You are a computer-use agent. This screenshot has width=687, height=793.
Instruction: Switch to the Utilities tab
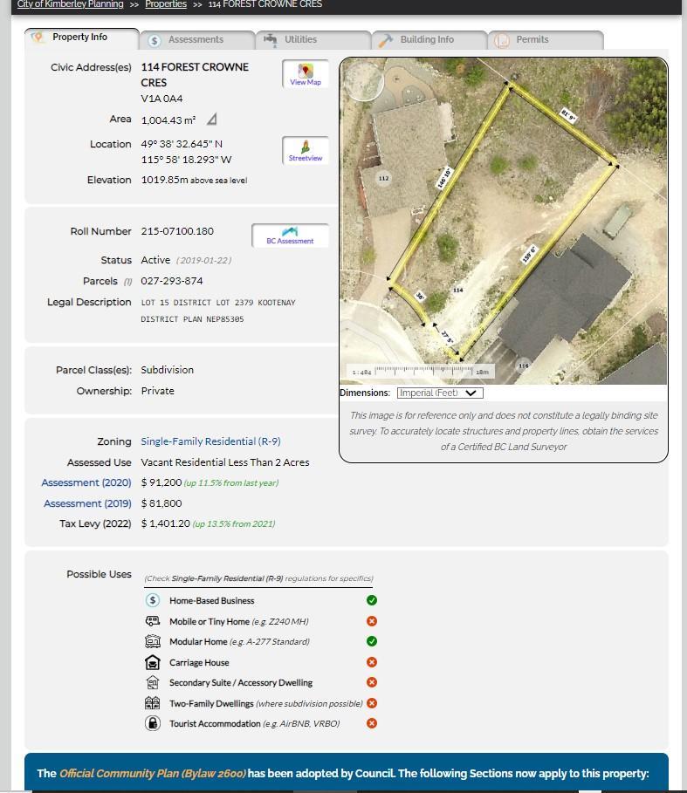pyautogui.click(x=300, y=40)
